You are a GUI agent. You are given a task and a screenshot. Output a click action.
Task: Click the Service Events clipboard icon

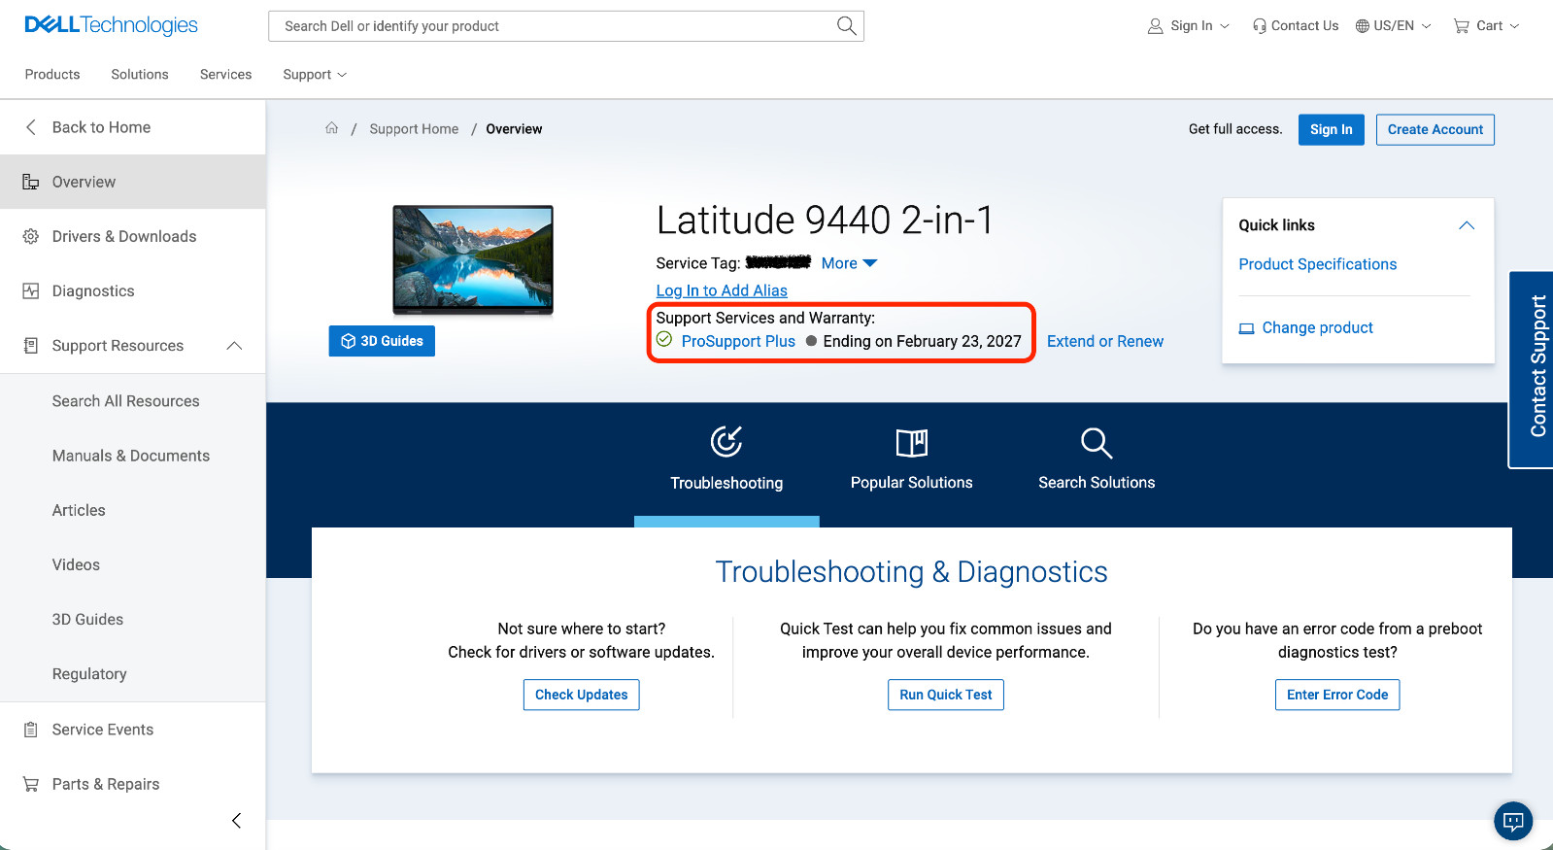pyautogui.click(x=31, y=730)
